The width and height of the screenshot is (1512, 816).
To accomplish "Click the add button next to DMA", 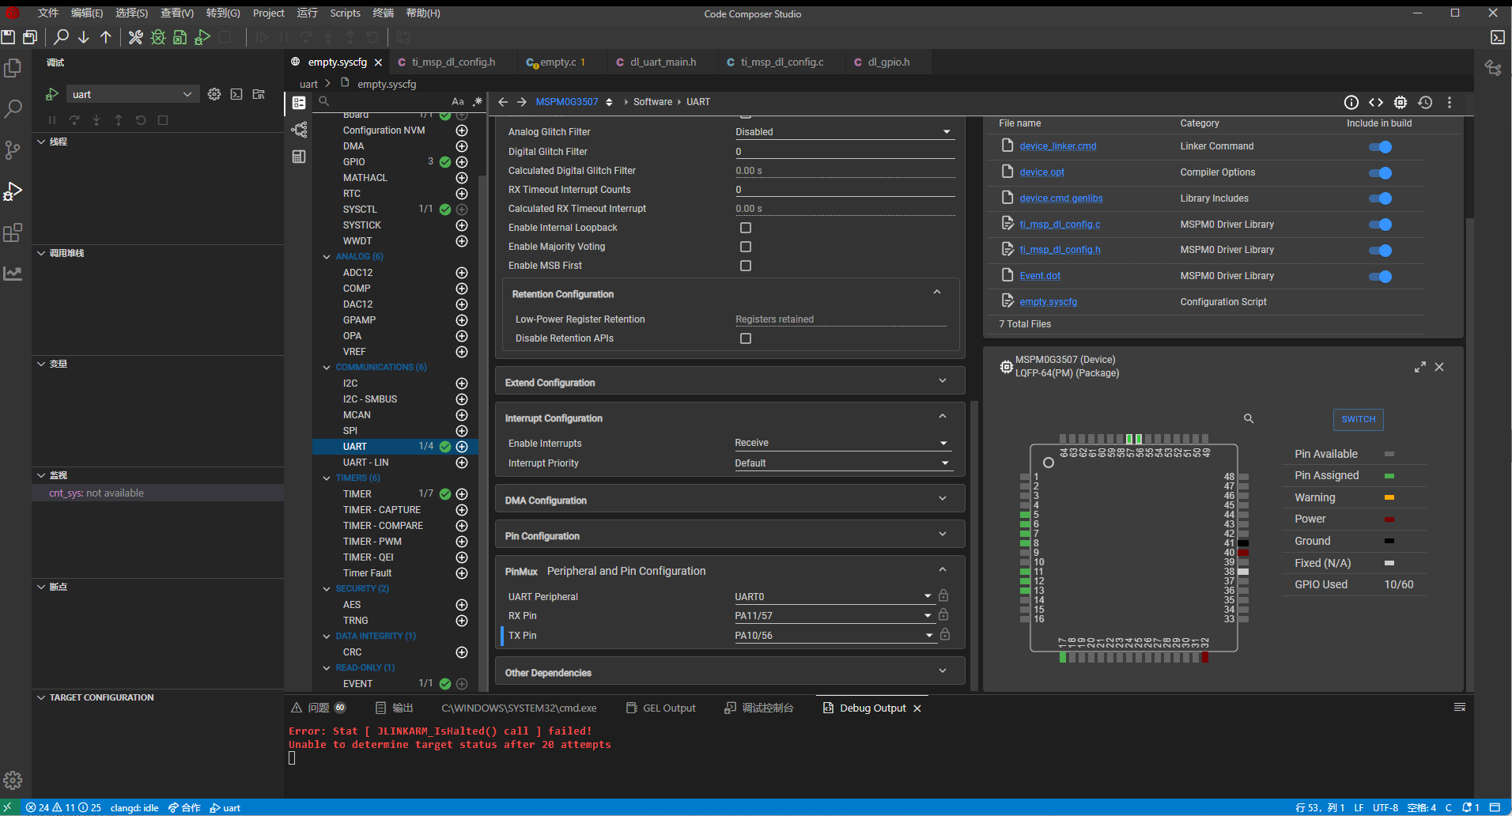I will tap(462, 146).
